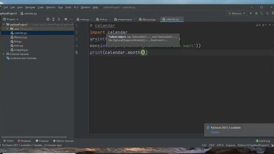Click the lock icon in the status bar
This screenshot has width=274, height=154.
point(272,145)
